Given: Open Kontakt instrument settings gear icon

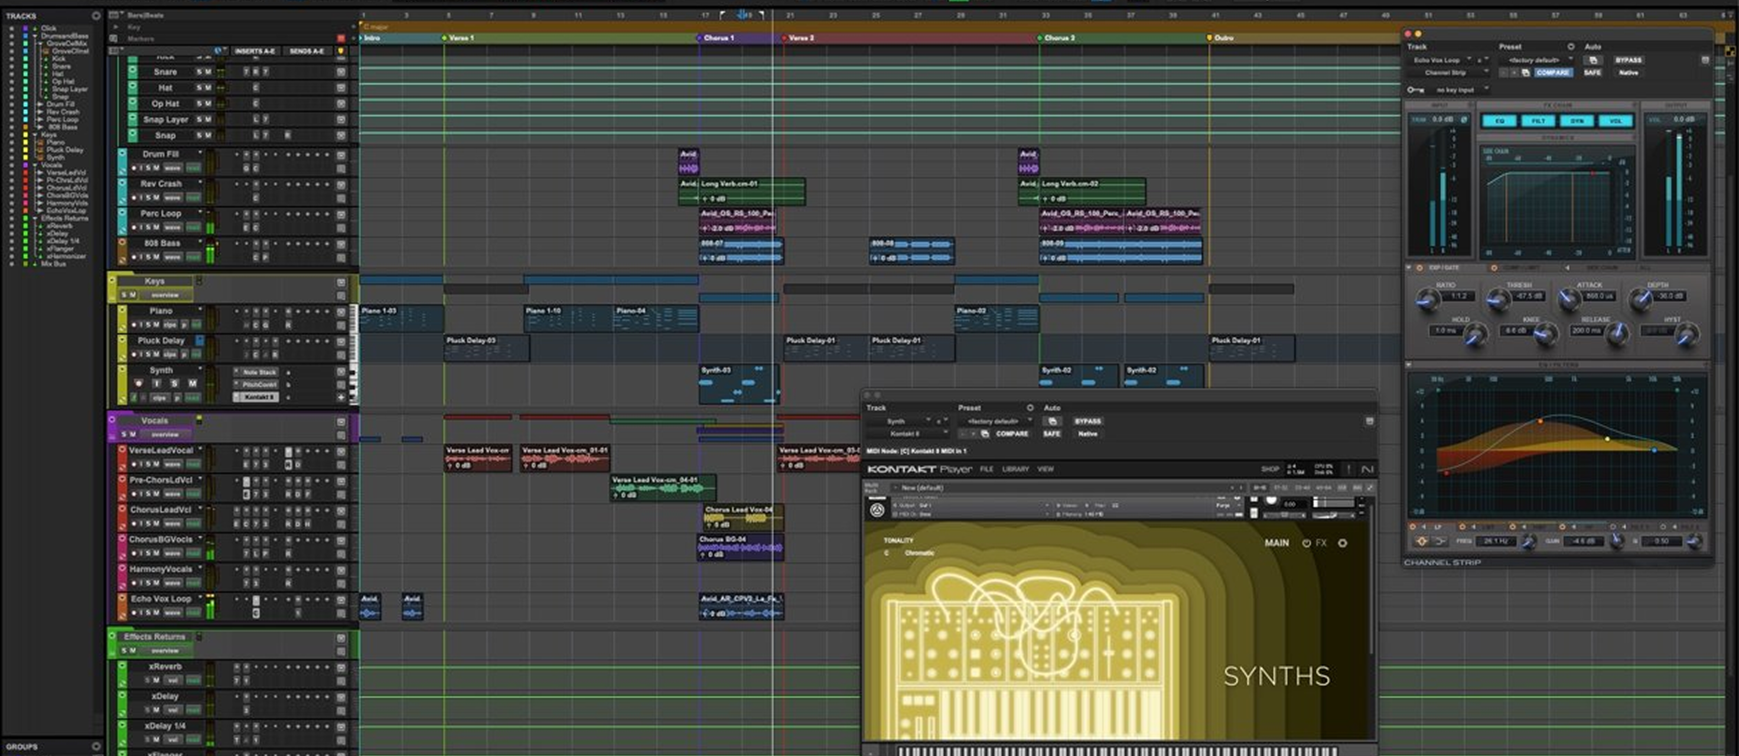Looking at the screenshot, I should [1342, 543].
